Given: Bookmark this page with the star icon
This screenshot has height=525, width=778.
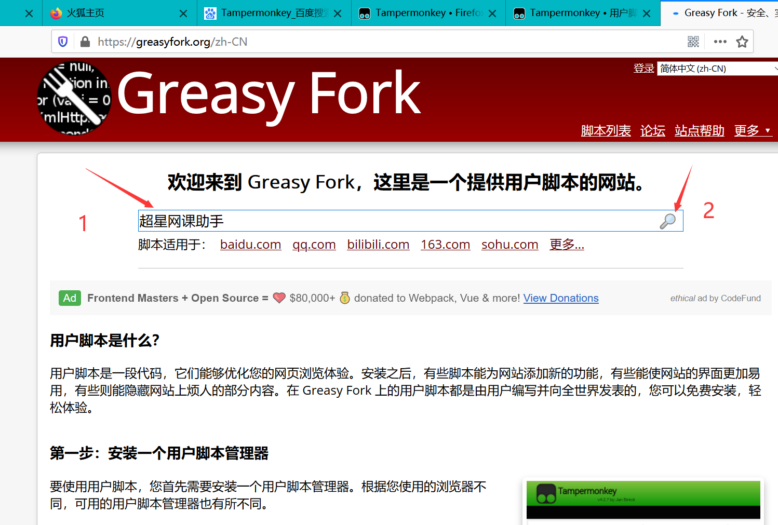Looking at the screenshot, I should point(742,42).
